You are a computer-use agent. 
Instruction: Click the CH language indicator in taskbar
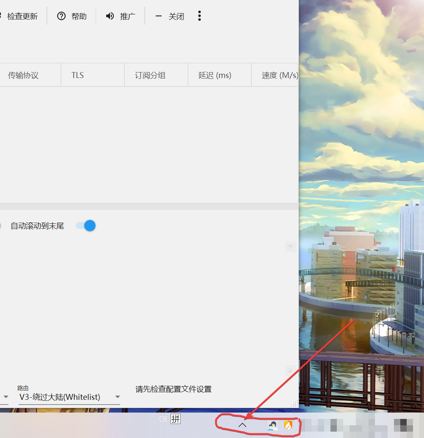163,419
